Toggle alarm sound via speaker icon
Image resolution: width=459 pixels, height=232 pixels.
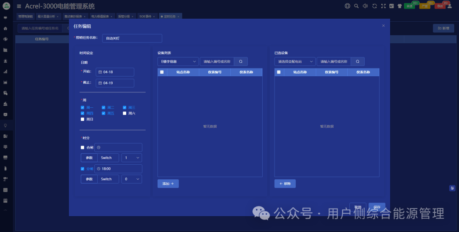coord(365,6)
